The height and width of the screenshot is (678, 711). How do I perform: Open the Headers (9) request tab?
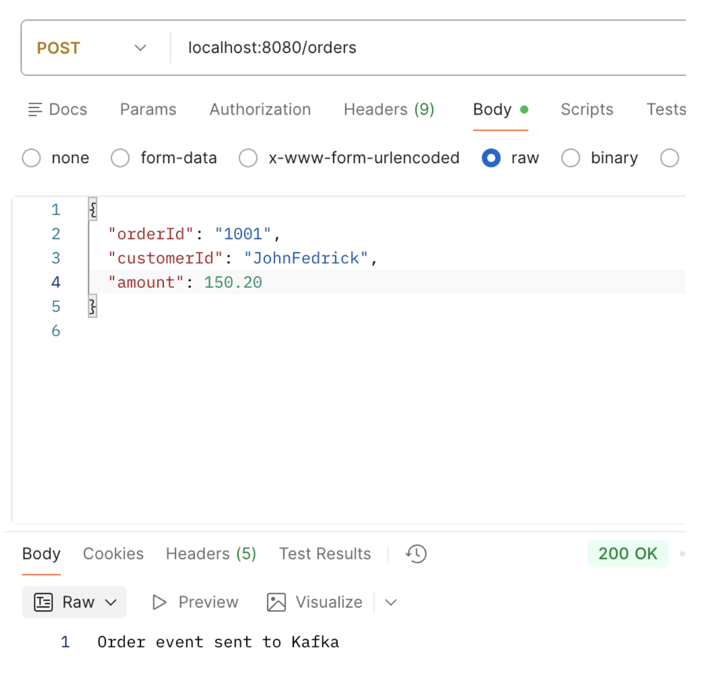[388, 109]
